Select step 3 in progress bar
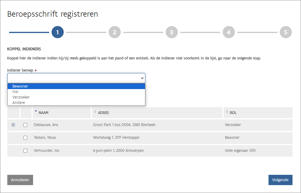301x193 pixels. [172, 32]
